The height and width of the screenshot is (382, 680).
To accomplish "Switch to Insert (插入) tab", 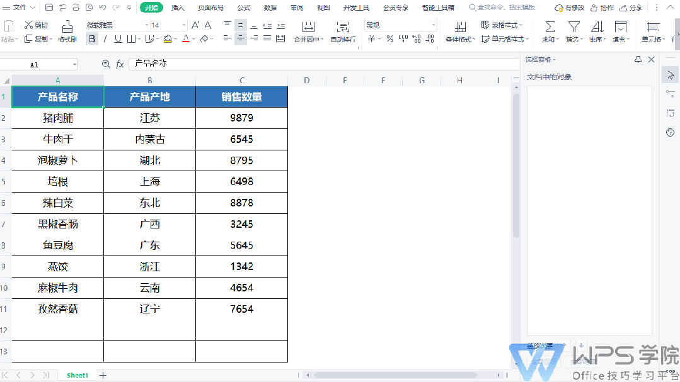I will pos(178,8).
